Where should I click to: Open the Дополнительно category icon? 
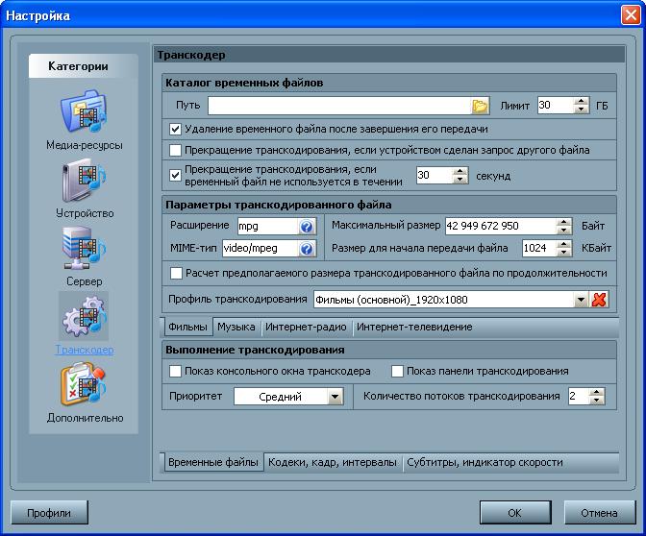coord(84,386)
